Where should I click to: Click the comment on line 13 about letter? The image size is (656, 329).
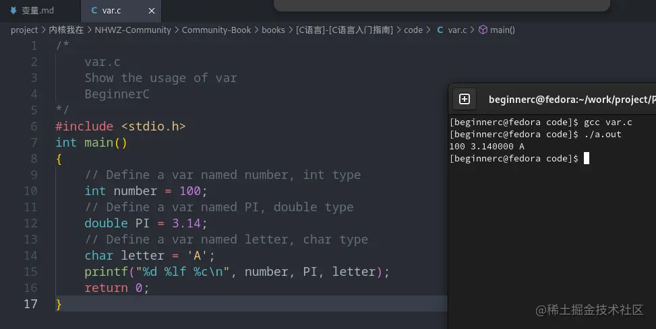coord(227,240)
